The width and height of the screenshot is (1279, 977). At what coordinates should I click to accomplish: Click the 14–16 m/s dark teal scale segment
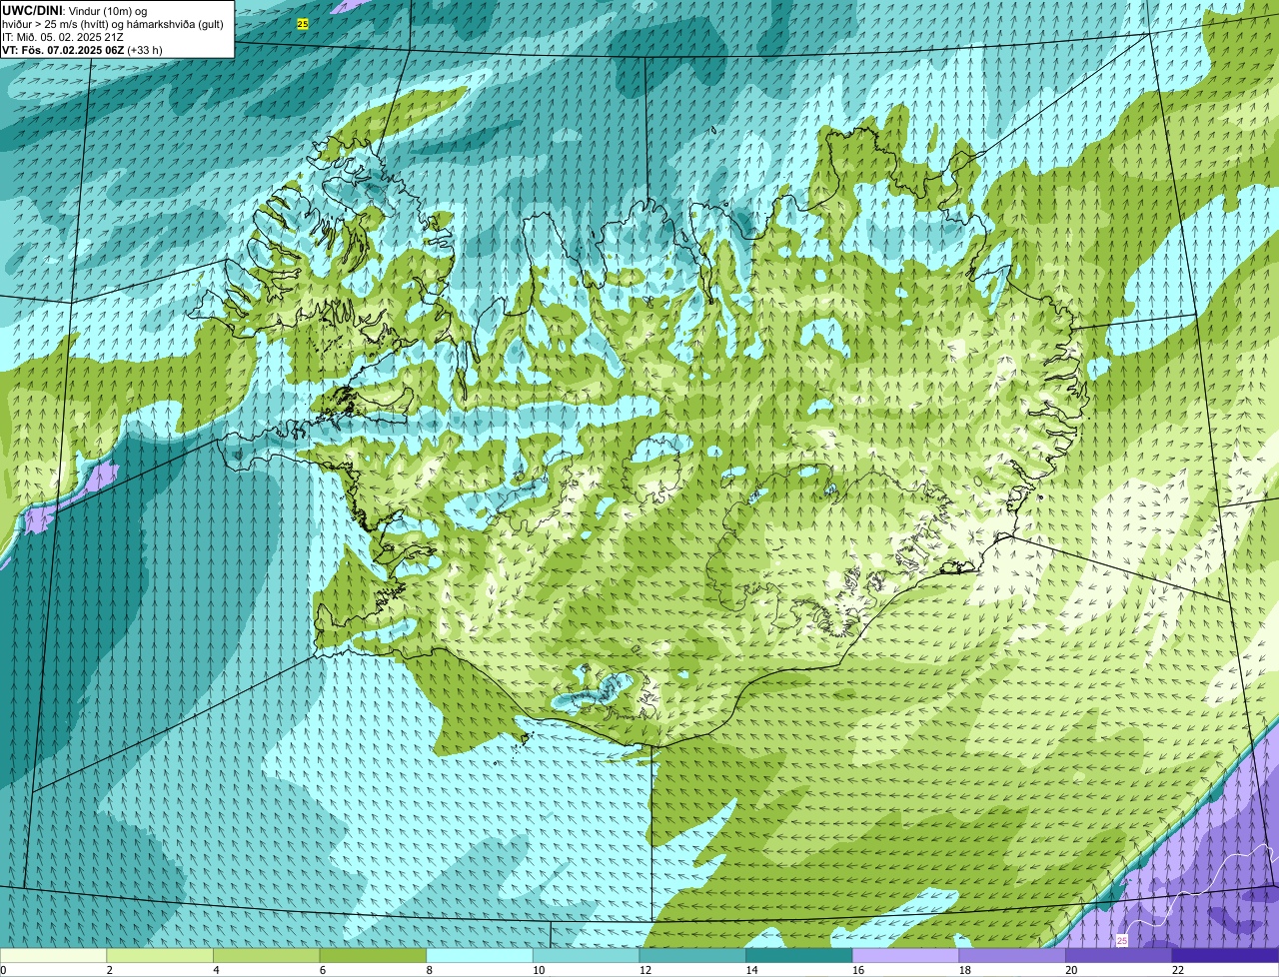pos(799,956)
